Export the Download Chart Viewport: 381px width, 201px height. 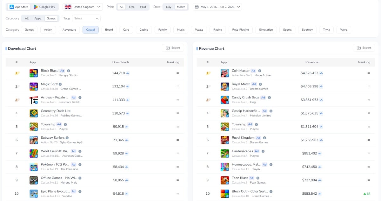(173, 48)
